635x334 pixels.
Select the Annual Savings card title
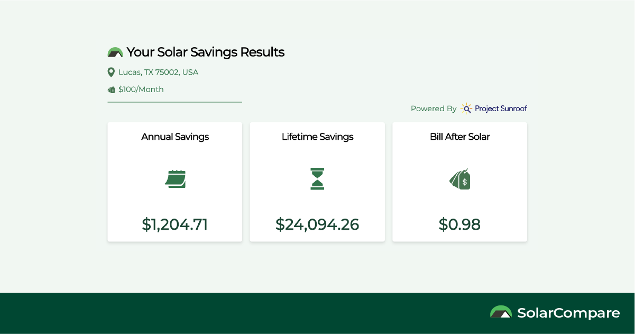pos(174,137)
